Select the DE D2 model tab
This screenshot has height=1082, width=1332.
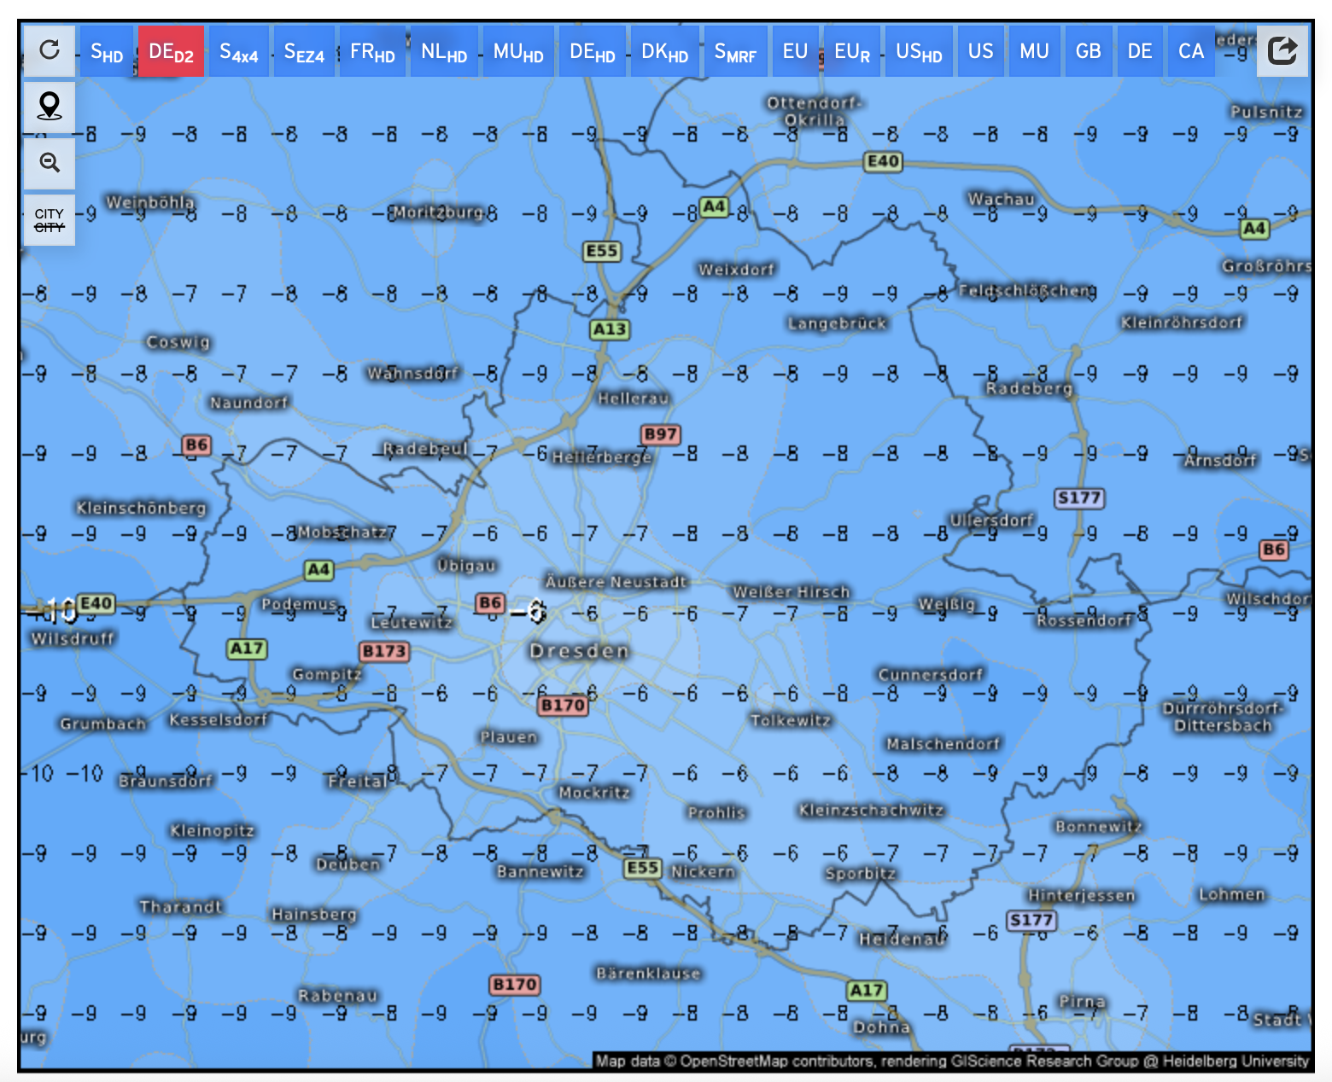pyautogui.click(x=171, y=51)
